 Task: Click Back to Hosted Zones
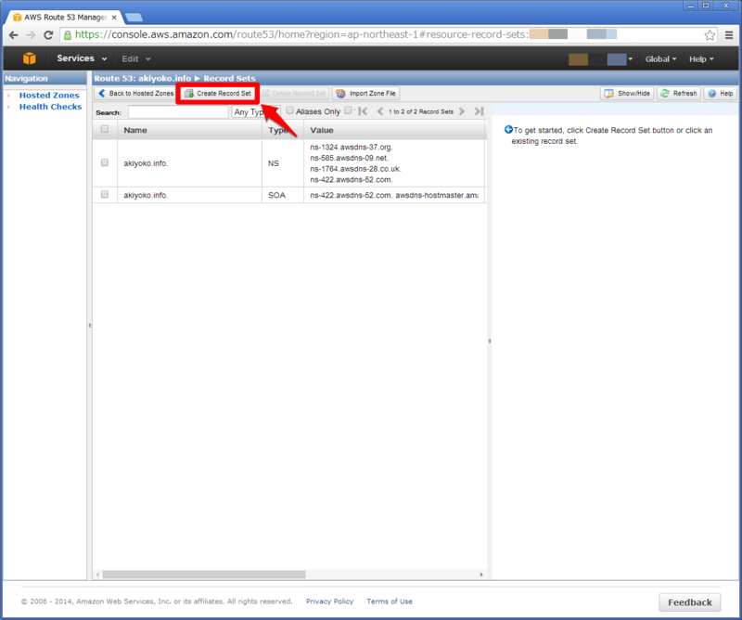(x=135, y=94)
